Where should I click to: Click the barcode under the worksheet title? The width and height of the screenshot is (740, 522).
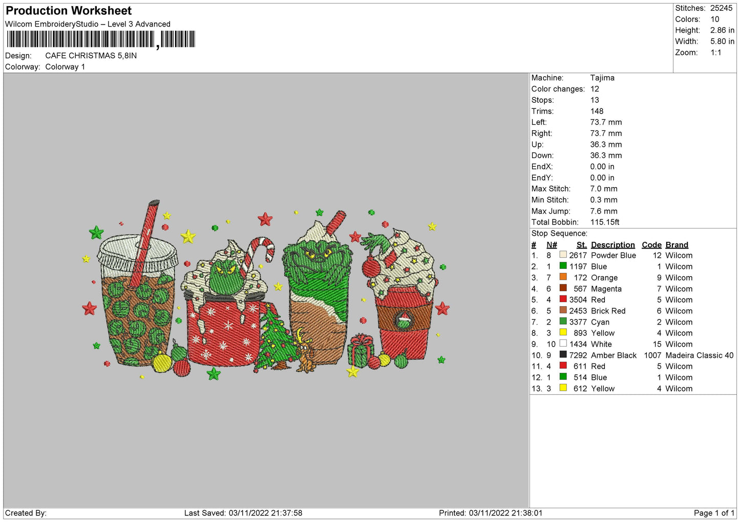[101, 39]
